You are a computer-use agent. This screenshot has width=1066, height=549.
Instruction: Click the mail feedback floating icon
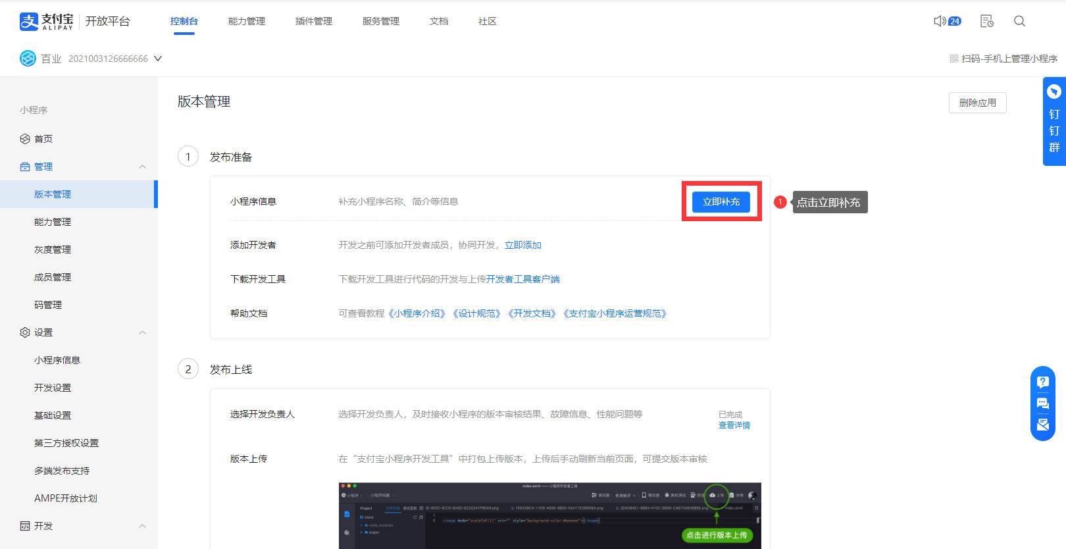tap(1043, 425)
